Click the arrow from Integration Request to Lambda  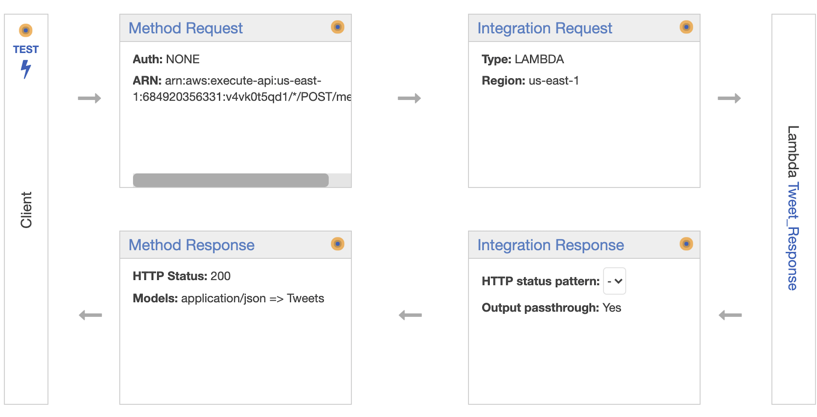click(729, 98)
